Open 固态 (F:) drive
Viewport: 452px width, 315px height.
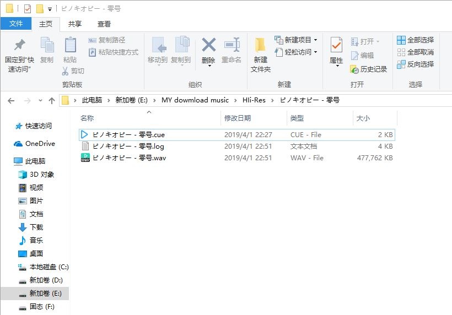click(x=37, y=307)
